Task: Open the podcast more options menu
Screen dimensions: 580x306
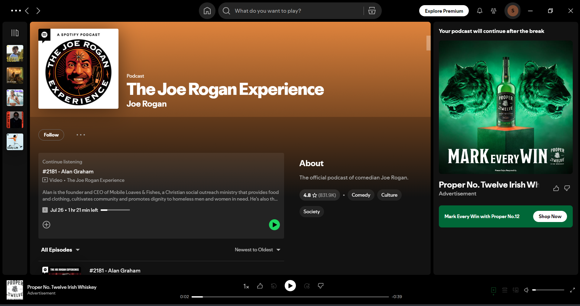Action: [81, 135]
